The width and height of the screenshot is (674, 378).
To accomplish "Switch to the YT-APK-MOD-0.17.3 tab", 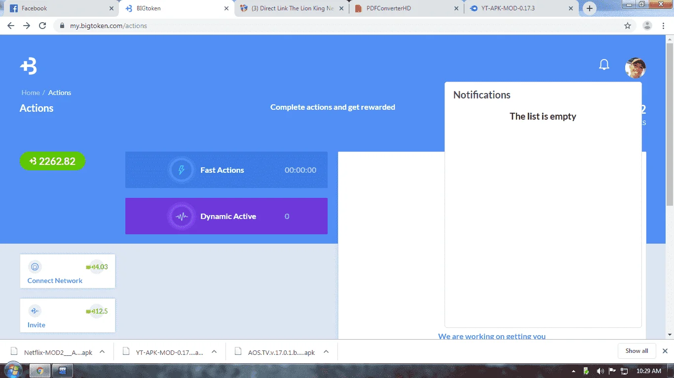I will click(522, 8).
